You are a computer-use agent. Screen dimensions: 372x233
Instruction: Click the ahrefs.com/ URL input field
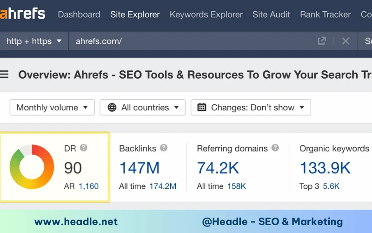pos(186,41)
